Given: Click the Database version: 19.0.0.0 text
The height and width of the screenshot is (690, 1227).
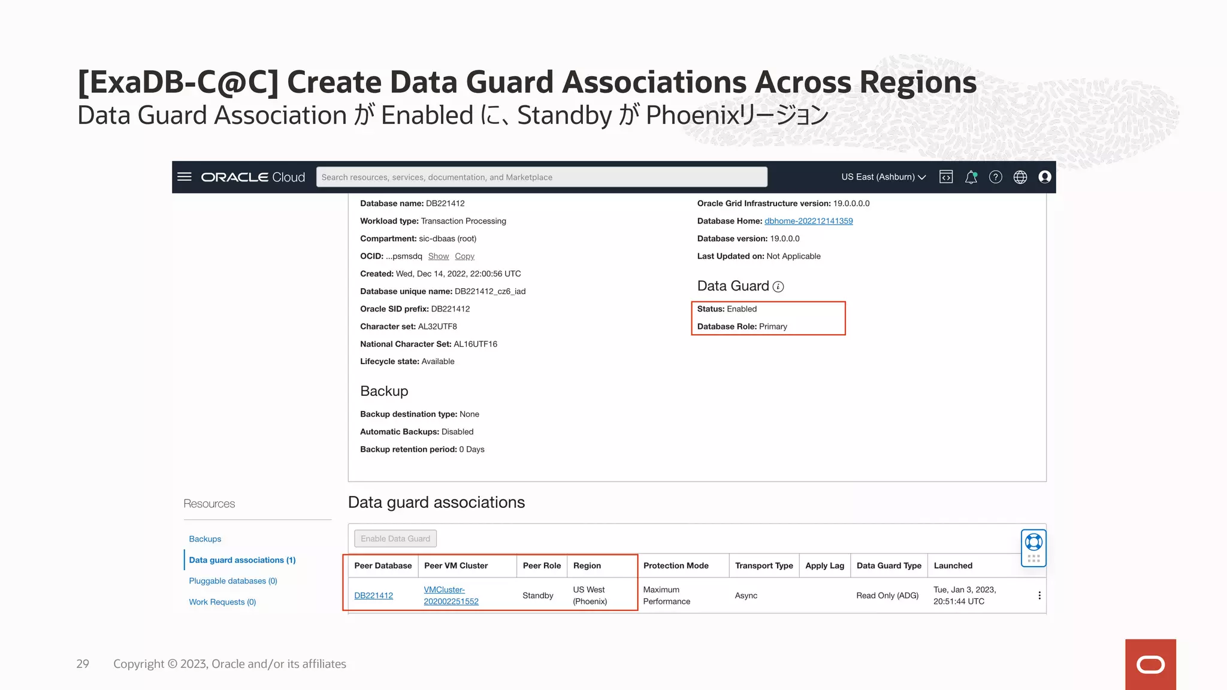Looking at the screenshot, I should [748, 238].
